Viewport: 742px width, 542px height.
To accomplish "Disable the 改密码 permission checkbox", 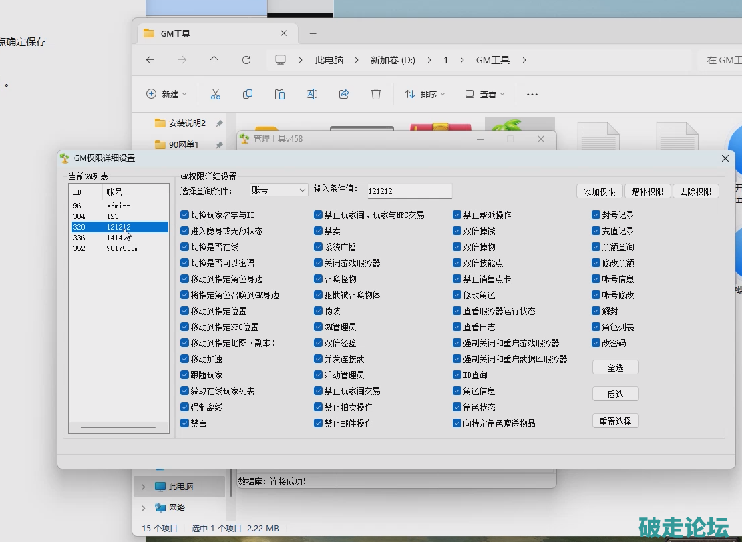I will click(x=596, y=343).
